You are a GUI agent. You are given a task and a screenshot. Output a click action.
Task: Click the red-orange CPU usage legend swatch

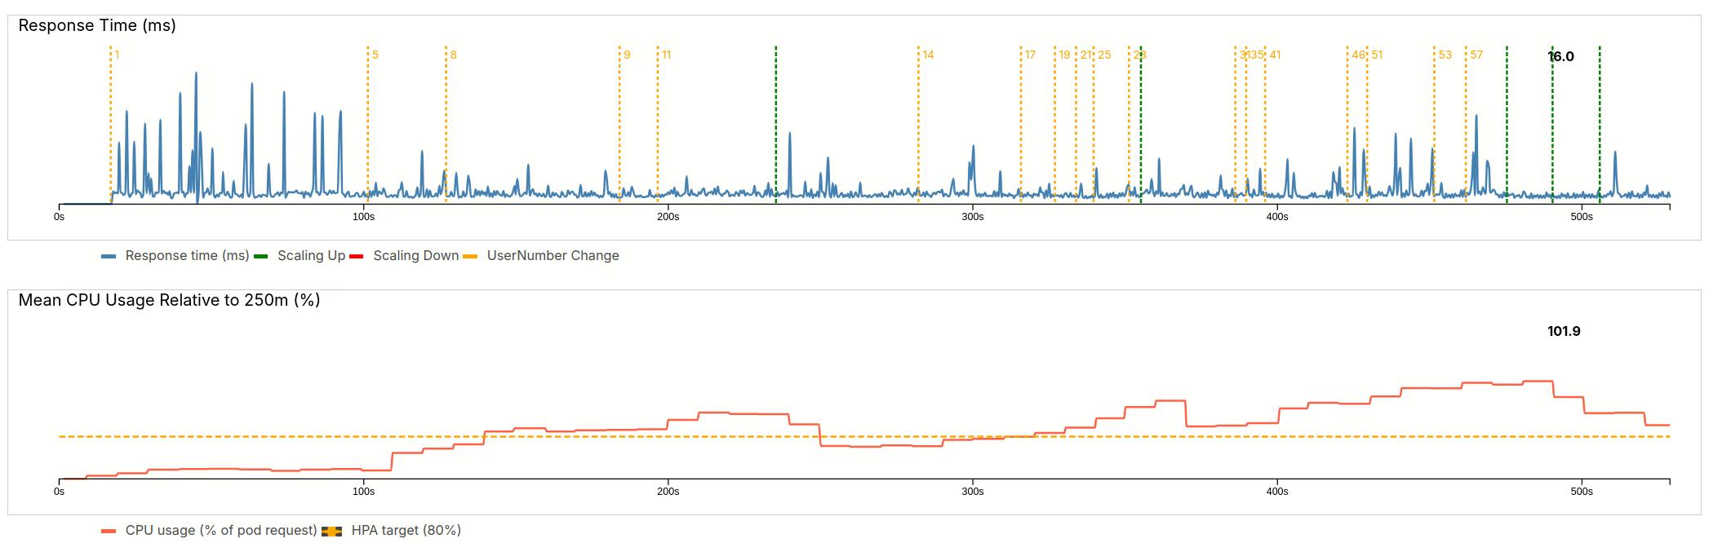tap(109, 532)
